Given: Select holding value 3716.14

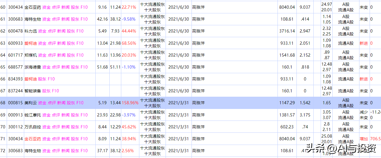Looking at the screenshot, I should click(287, 31).
